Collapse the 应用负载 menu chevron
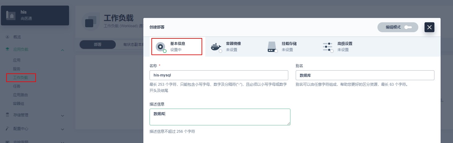453x143 pixels. 63,50
